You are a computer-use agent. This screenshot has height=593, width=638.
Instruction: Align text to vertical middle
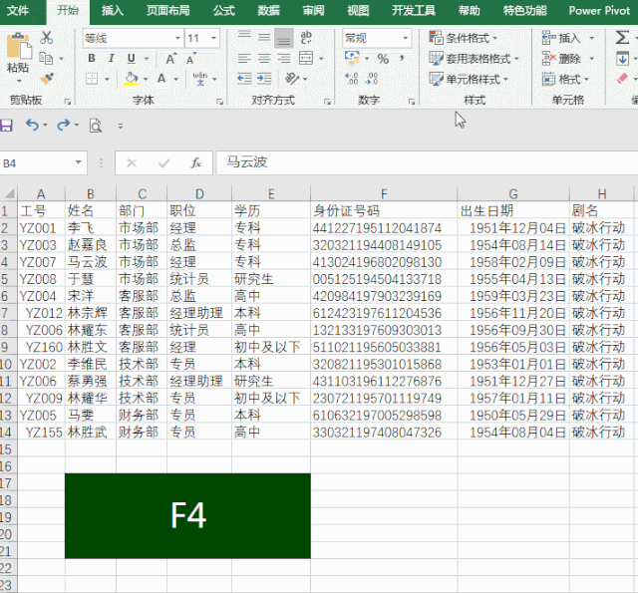point(264,38)
